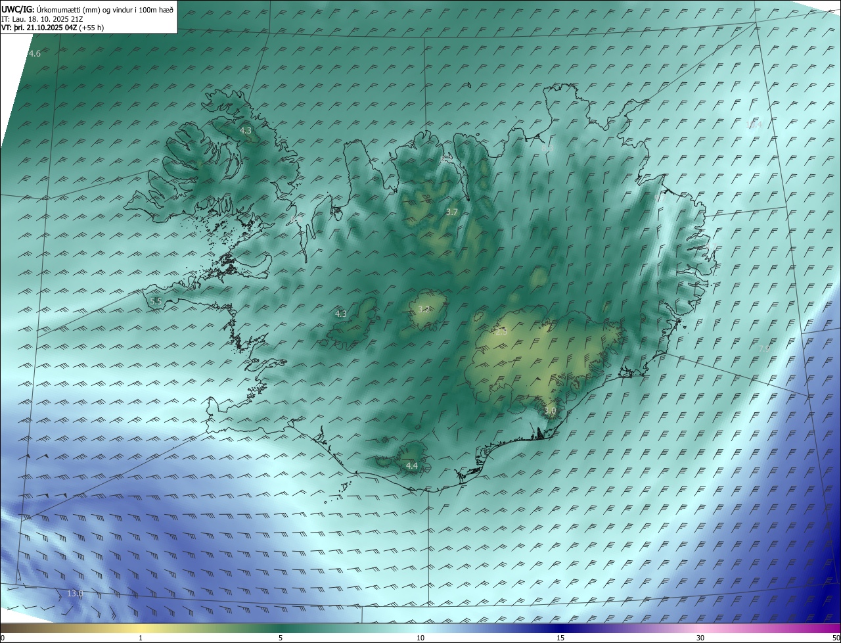The image size is (841, 643).
Task: Click the 4.4 value label on the map
Action: [412, 466]
